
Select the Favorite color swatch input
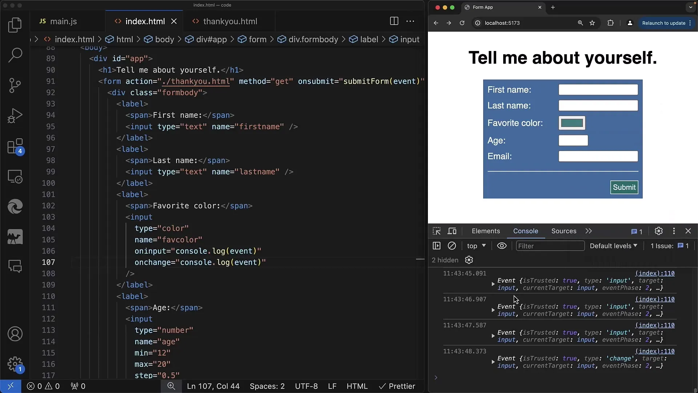[x=571, y=123]
